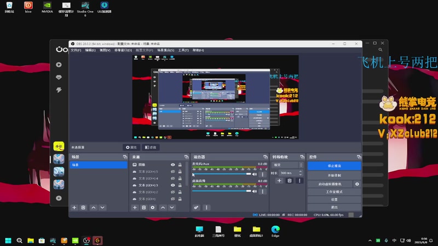Screen dimensions: 438x246
Task: Open 麦克风/Aux three-dot options menu
Action: [262, 174]
